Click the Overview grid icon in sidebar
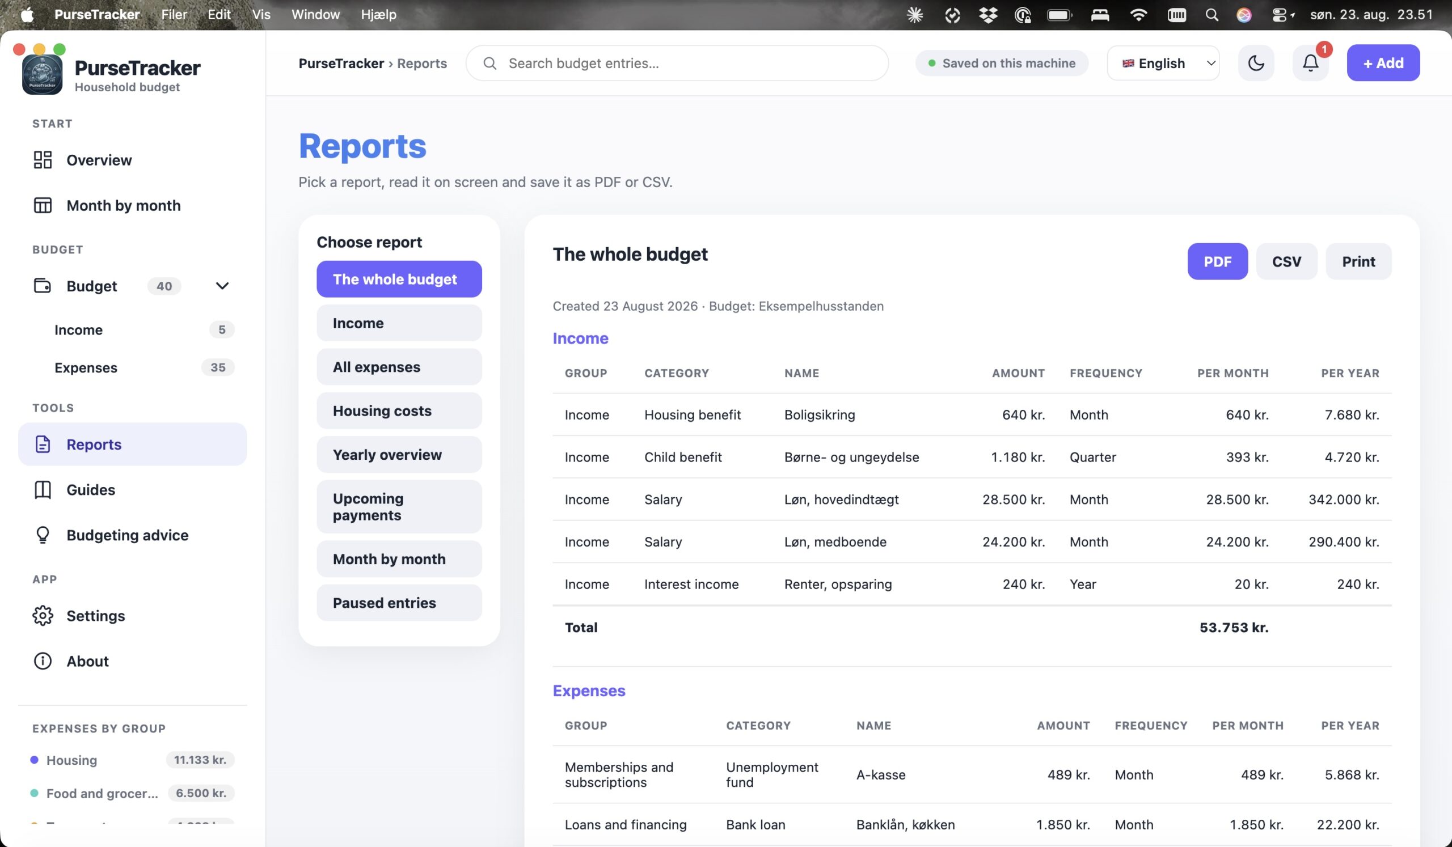Screen dimensions: 1452x847 tap(43, 160)
